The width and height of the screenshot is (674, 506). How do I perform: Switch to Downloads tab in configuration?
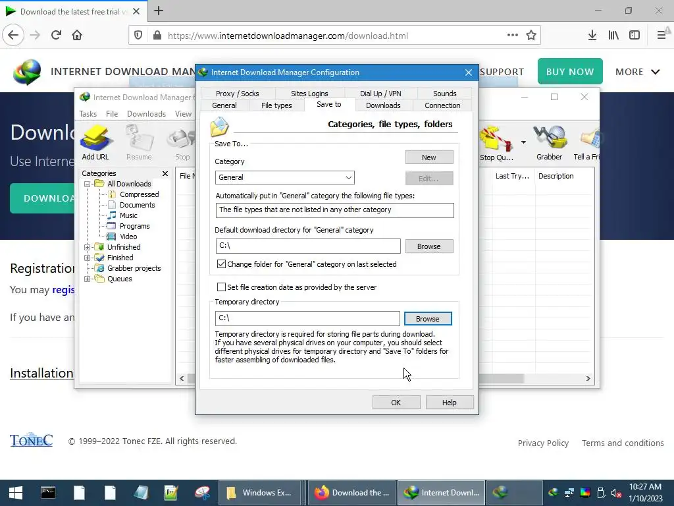click(x=383, y=105)
